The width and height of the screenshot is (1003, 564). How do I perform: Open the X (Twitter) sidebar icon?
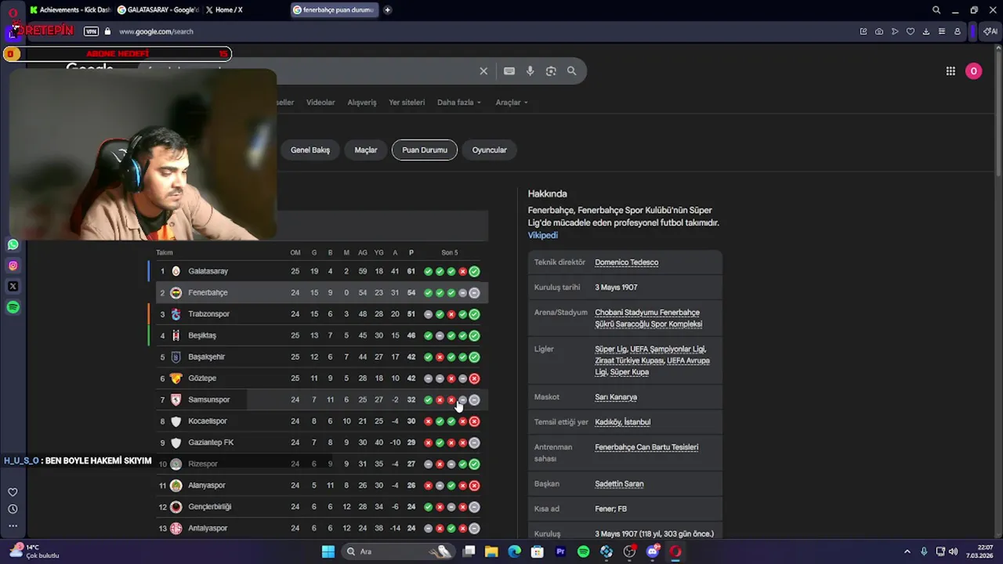tap(13, 287)
